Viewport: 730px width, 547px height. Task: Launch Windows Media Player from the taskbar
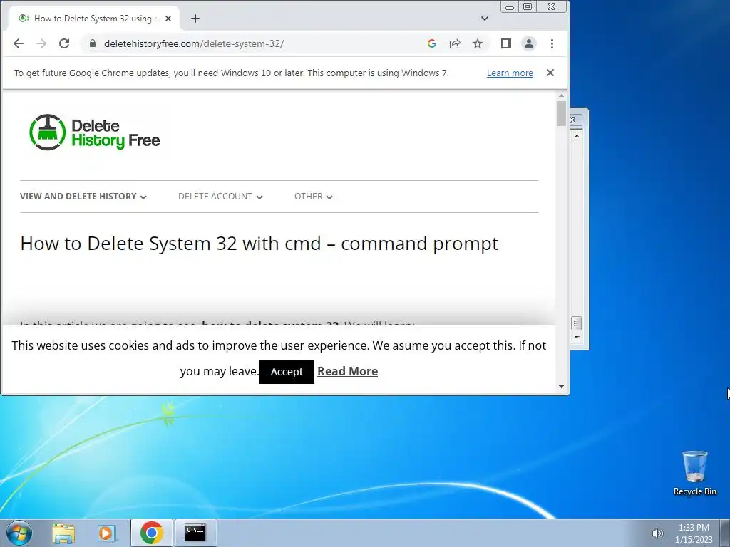click(106, 533)
